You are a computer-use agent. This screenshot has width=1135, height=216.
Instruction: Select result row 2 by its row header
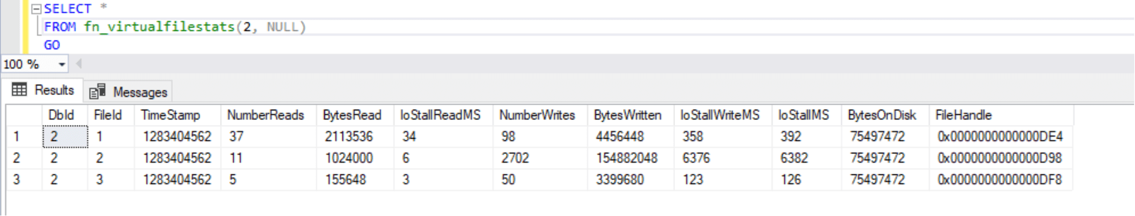point(17,158)
